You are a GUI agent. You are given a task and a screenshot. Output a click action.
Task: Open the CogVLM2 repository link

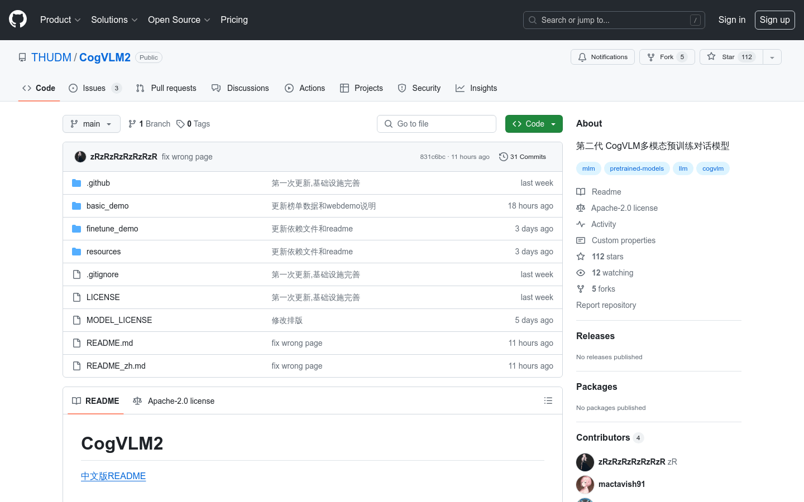105,57
